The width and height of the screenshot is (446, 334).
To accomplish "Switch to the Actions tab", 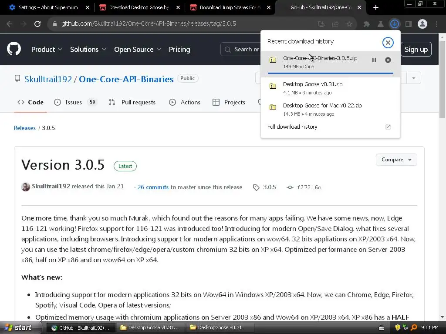I will (x=185, y=102).
